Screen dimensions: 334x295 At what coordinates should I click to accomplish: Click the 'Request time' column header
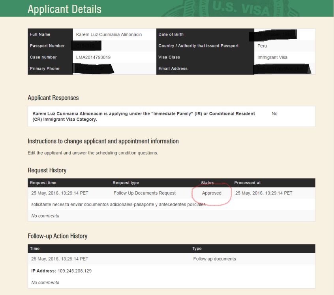point(43,183)
